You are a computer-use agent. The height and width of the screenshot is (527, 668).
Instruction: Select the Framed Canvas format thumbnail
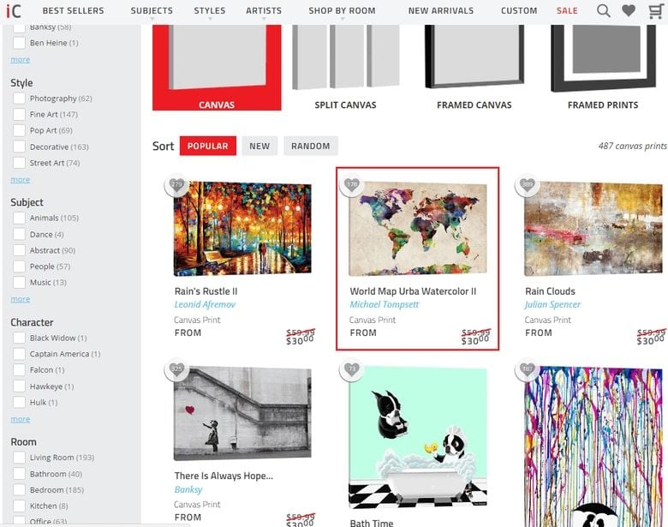coord(474,68)
